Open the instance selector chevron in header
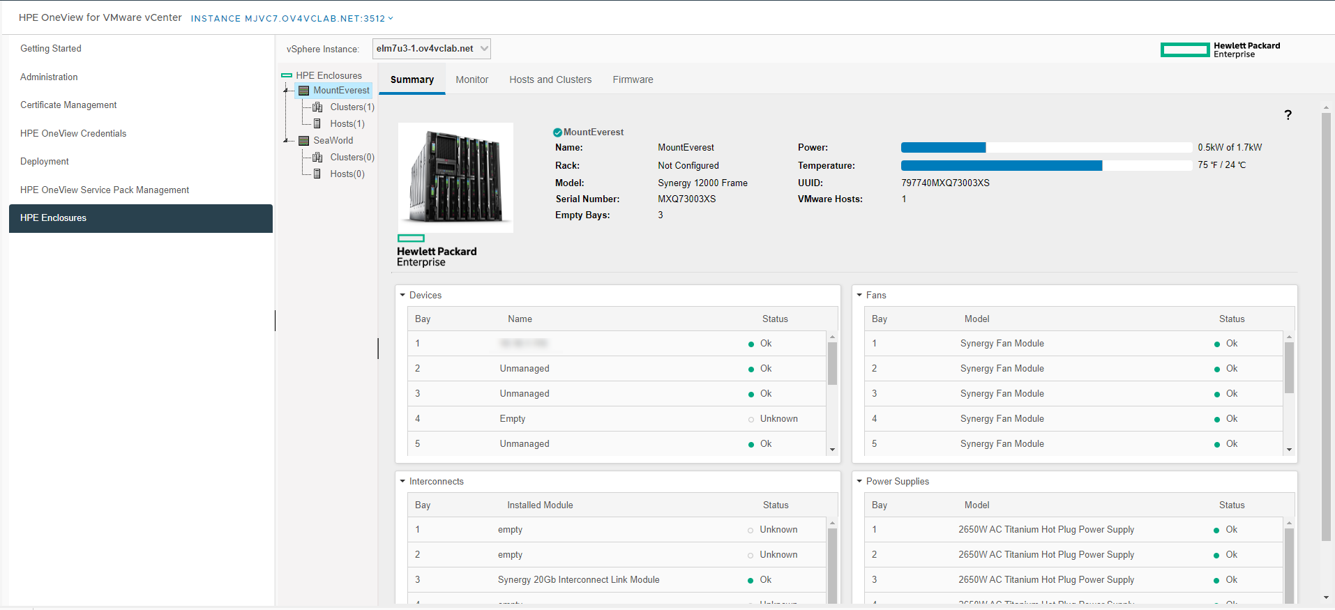Screen dimensions: 1335x610 pos(391,19)
